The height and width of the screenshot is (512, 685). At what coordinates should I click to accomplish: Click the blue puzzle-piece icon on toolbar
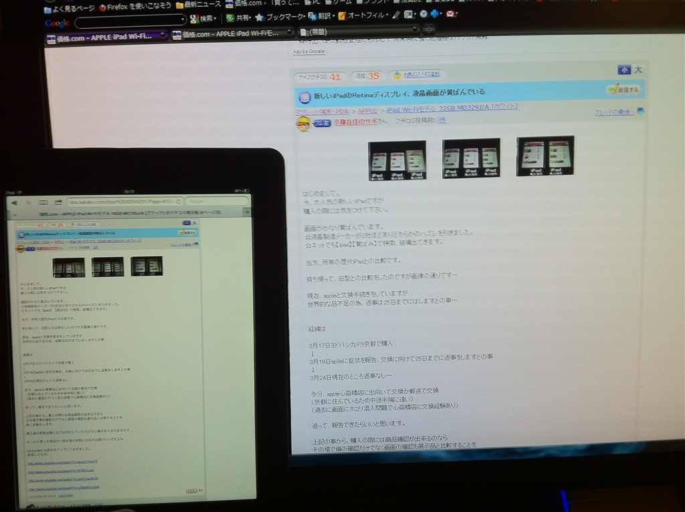(x=435, y=14)
